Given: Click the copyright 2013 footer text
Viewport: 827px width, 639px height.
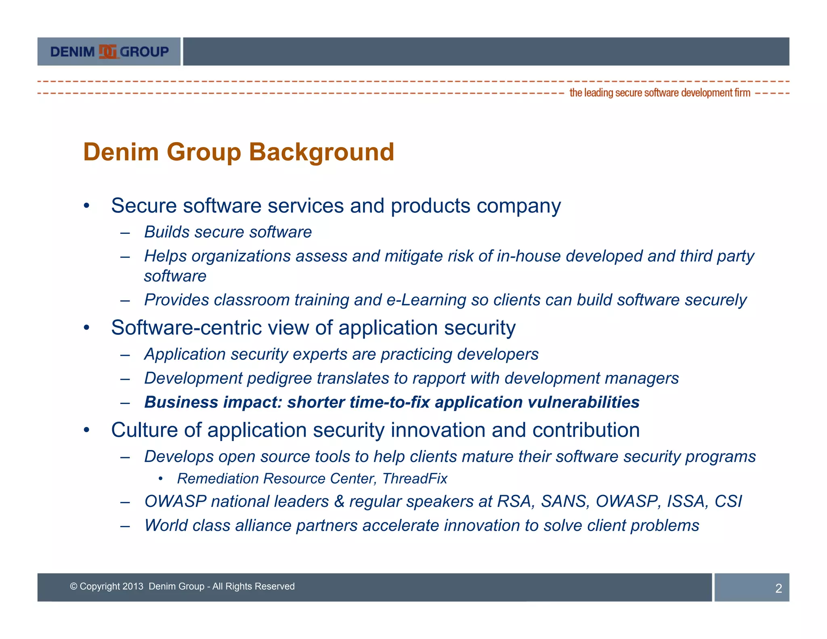Looking at the screenshot, I should (182, 586).
